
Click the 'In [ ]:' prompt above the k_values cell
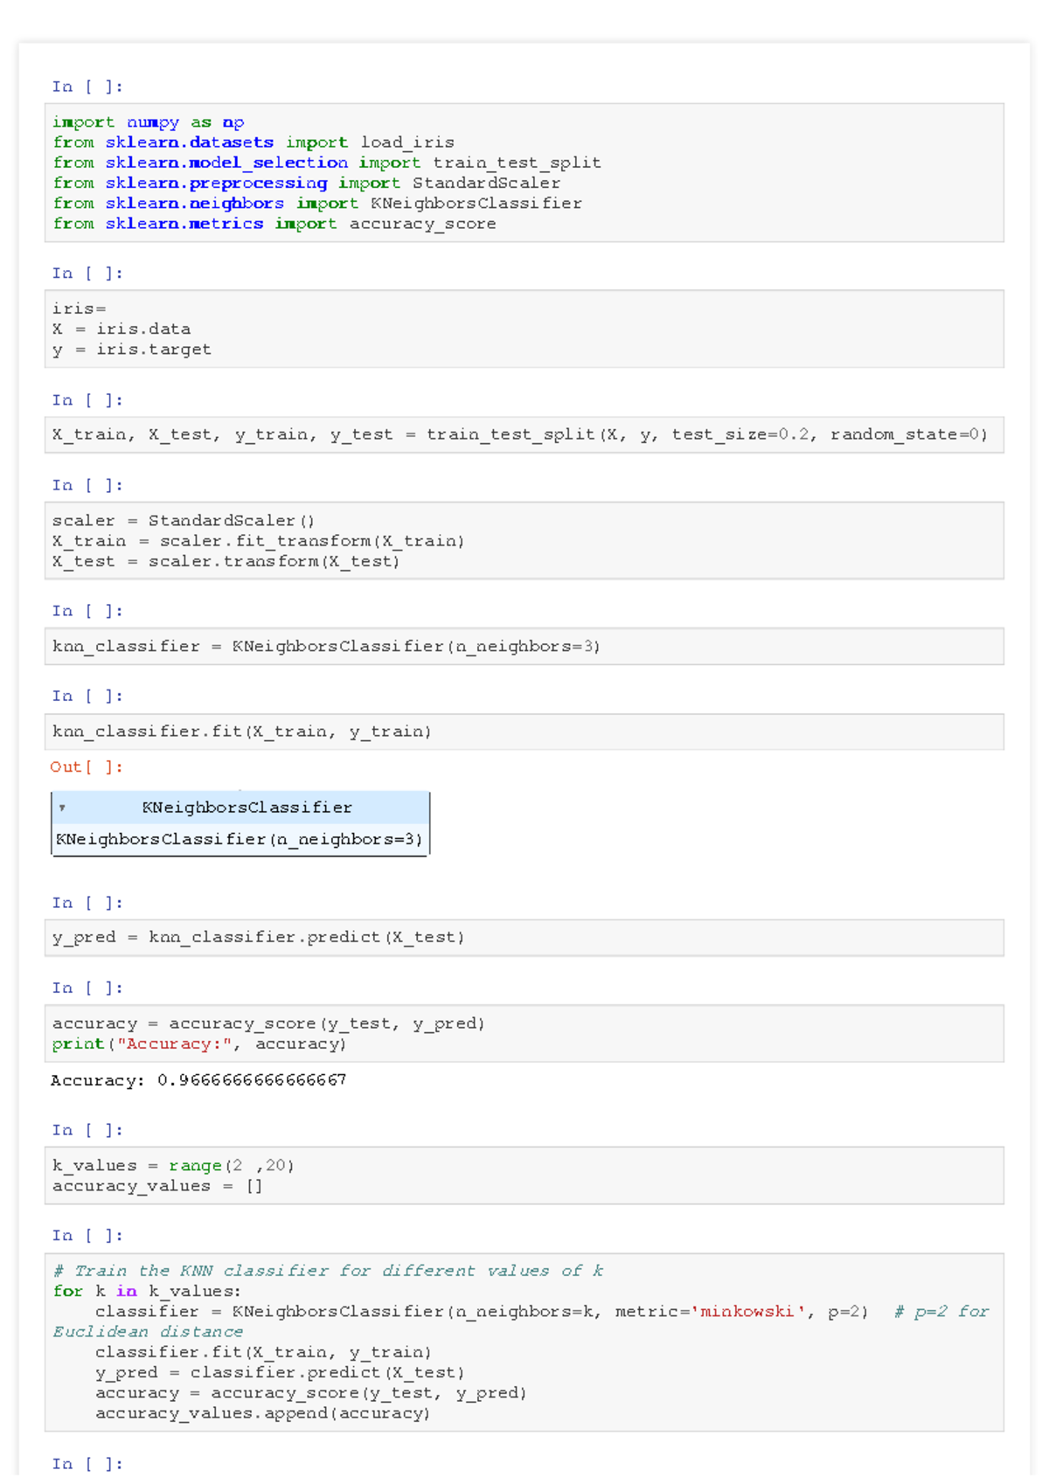(x=87, y=1130)
